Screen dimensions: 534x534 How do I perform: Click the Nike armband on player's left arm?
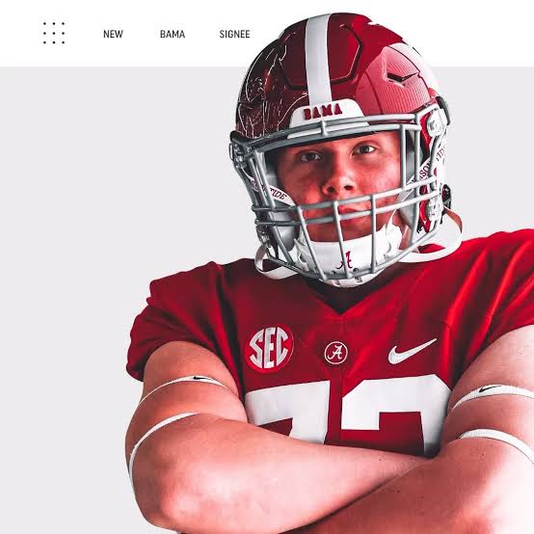(x=493, y=394)
